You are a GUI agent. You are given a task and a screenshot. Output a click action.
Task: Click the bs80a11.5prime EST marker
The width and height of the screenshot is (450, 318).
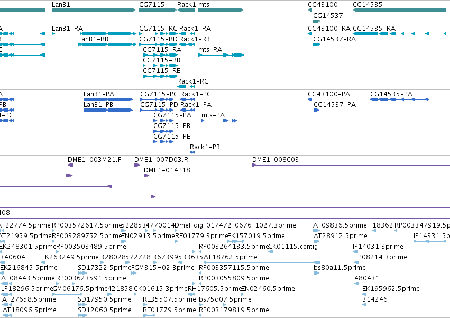tap(316, 273)
